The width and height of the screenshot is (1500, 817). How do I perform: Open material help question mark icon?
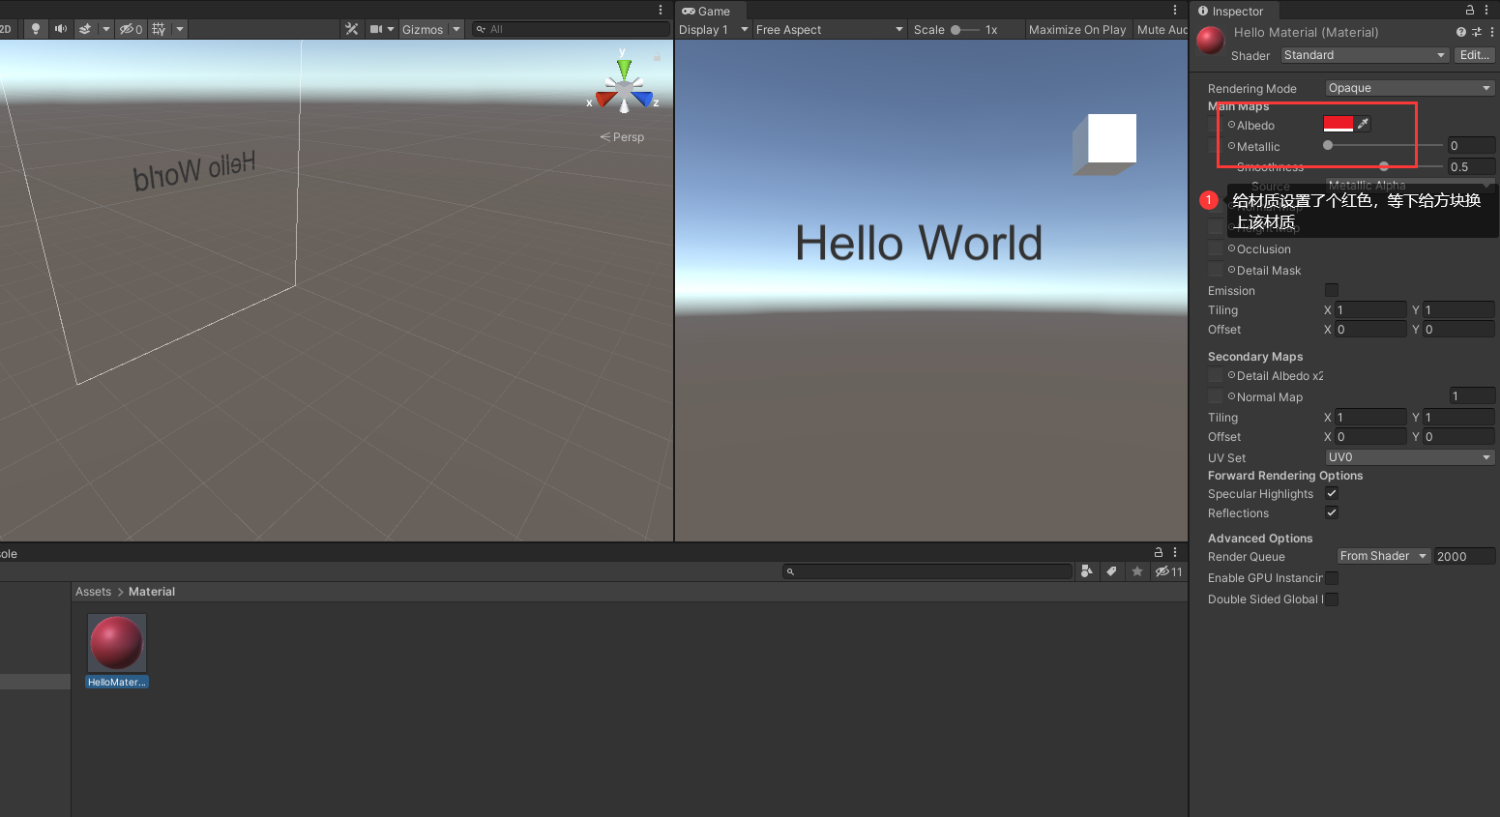tap(1460, 32)
